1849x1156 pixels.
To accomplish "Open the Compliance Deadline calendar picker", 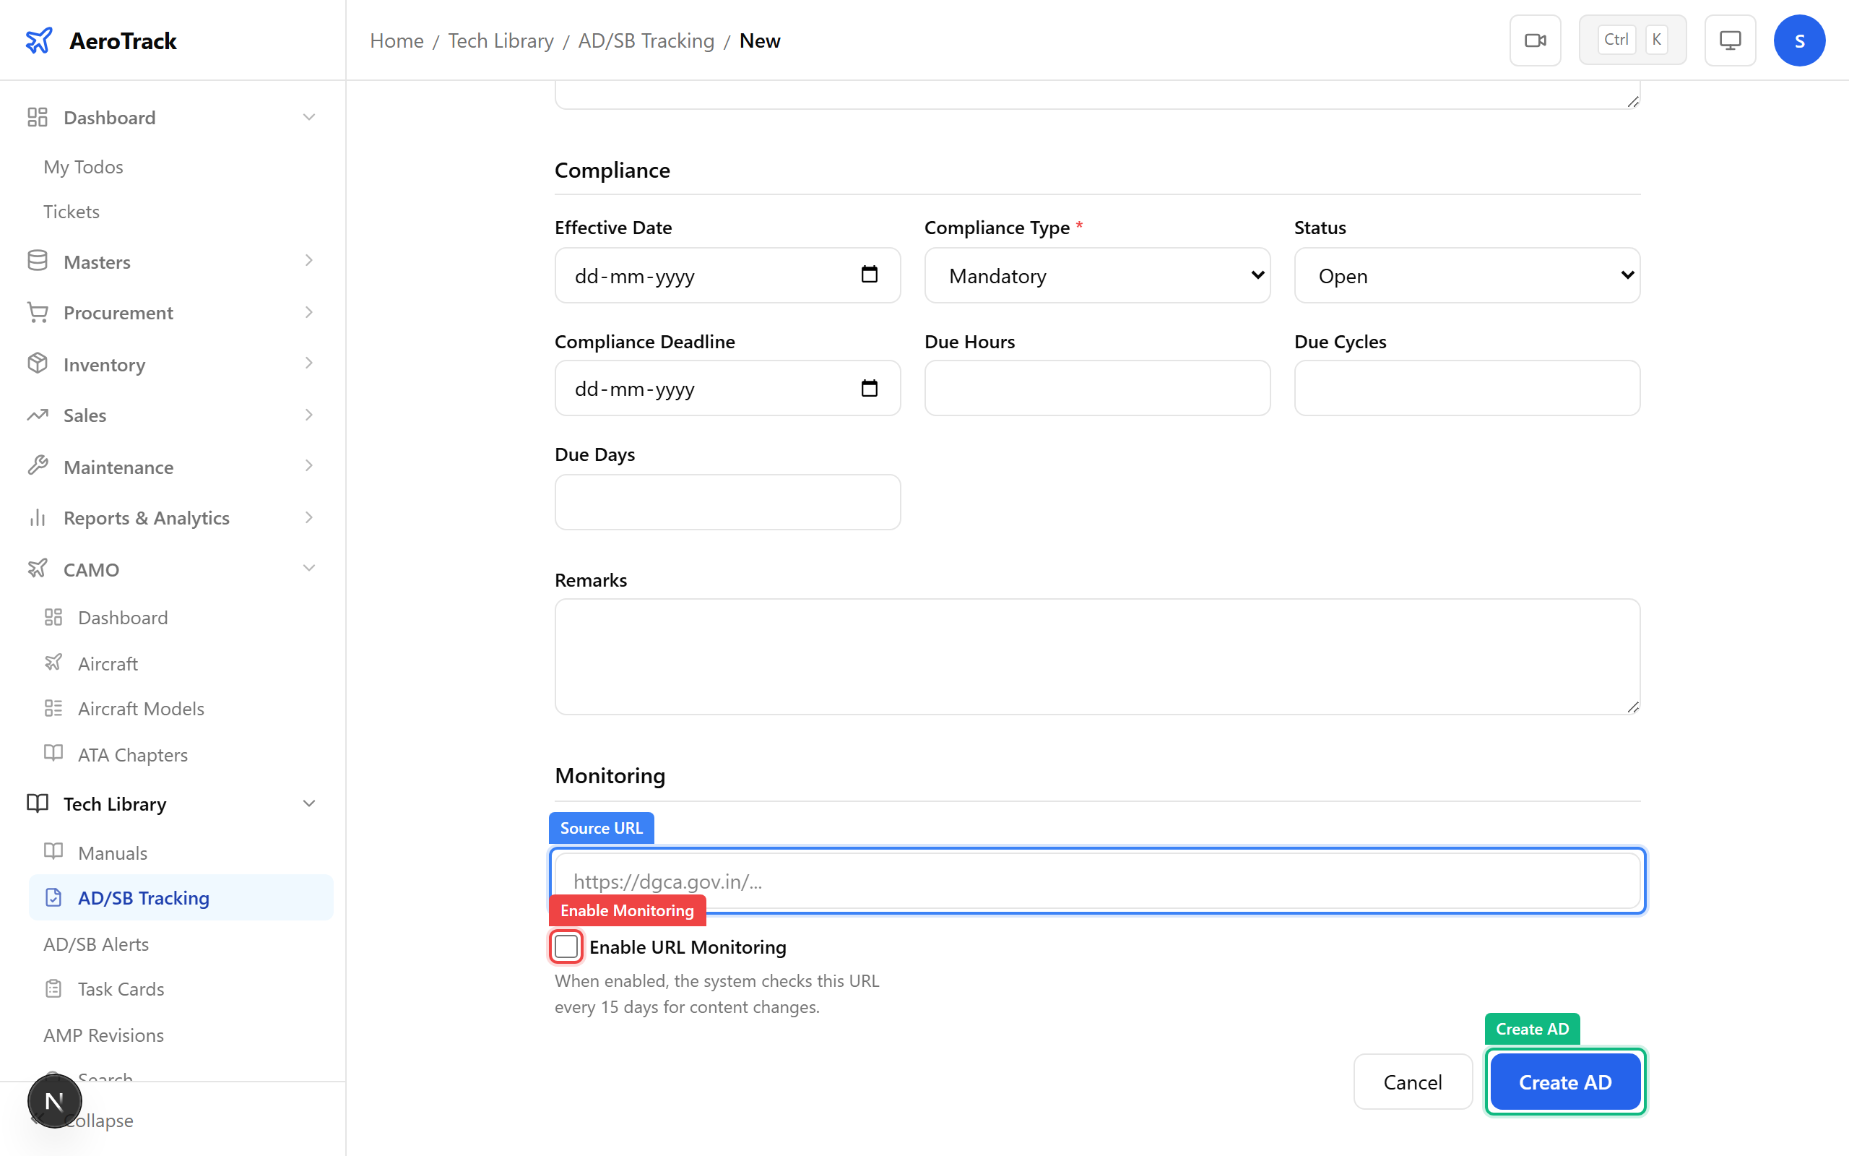I will click(870, 388).
